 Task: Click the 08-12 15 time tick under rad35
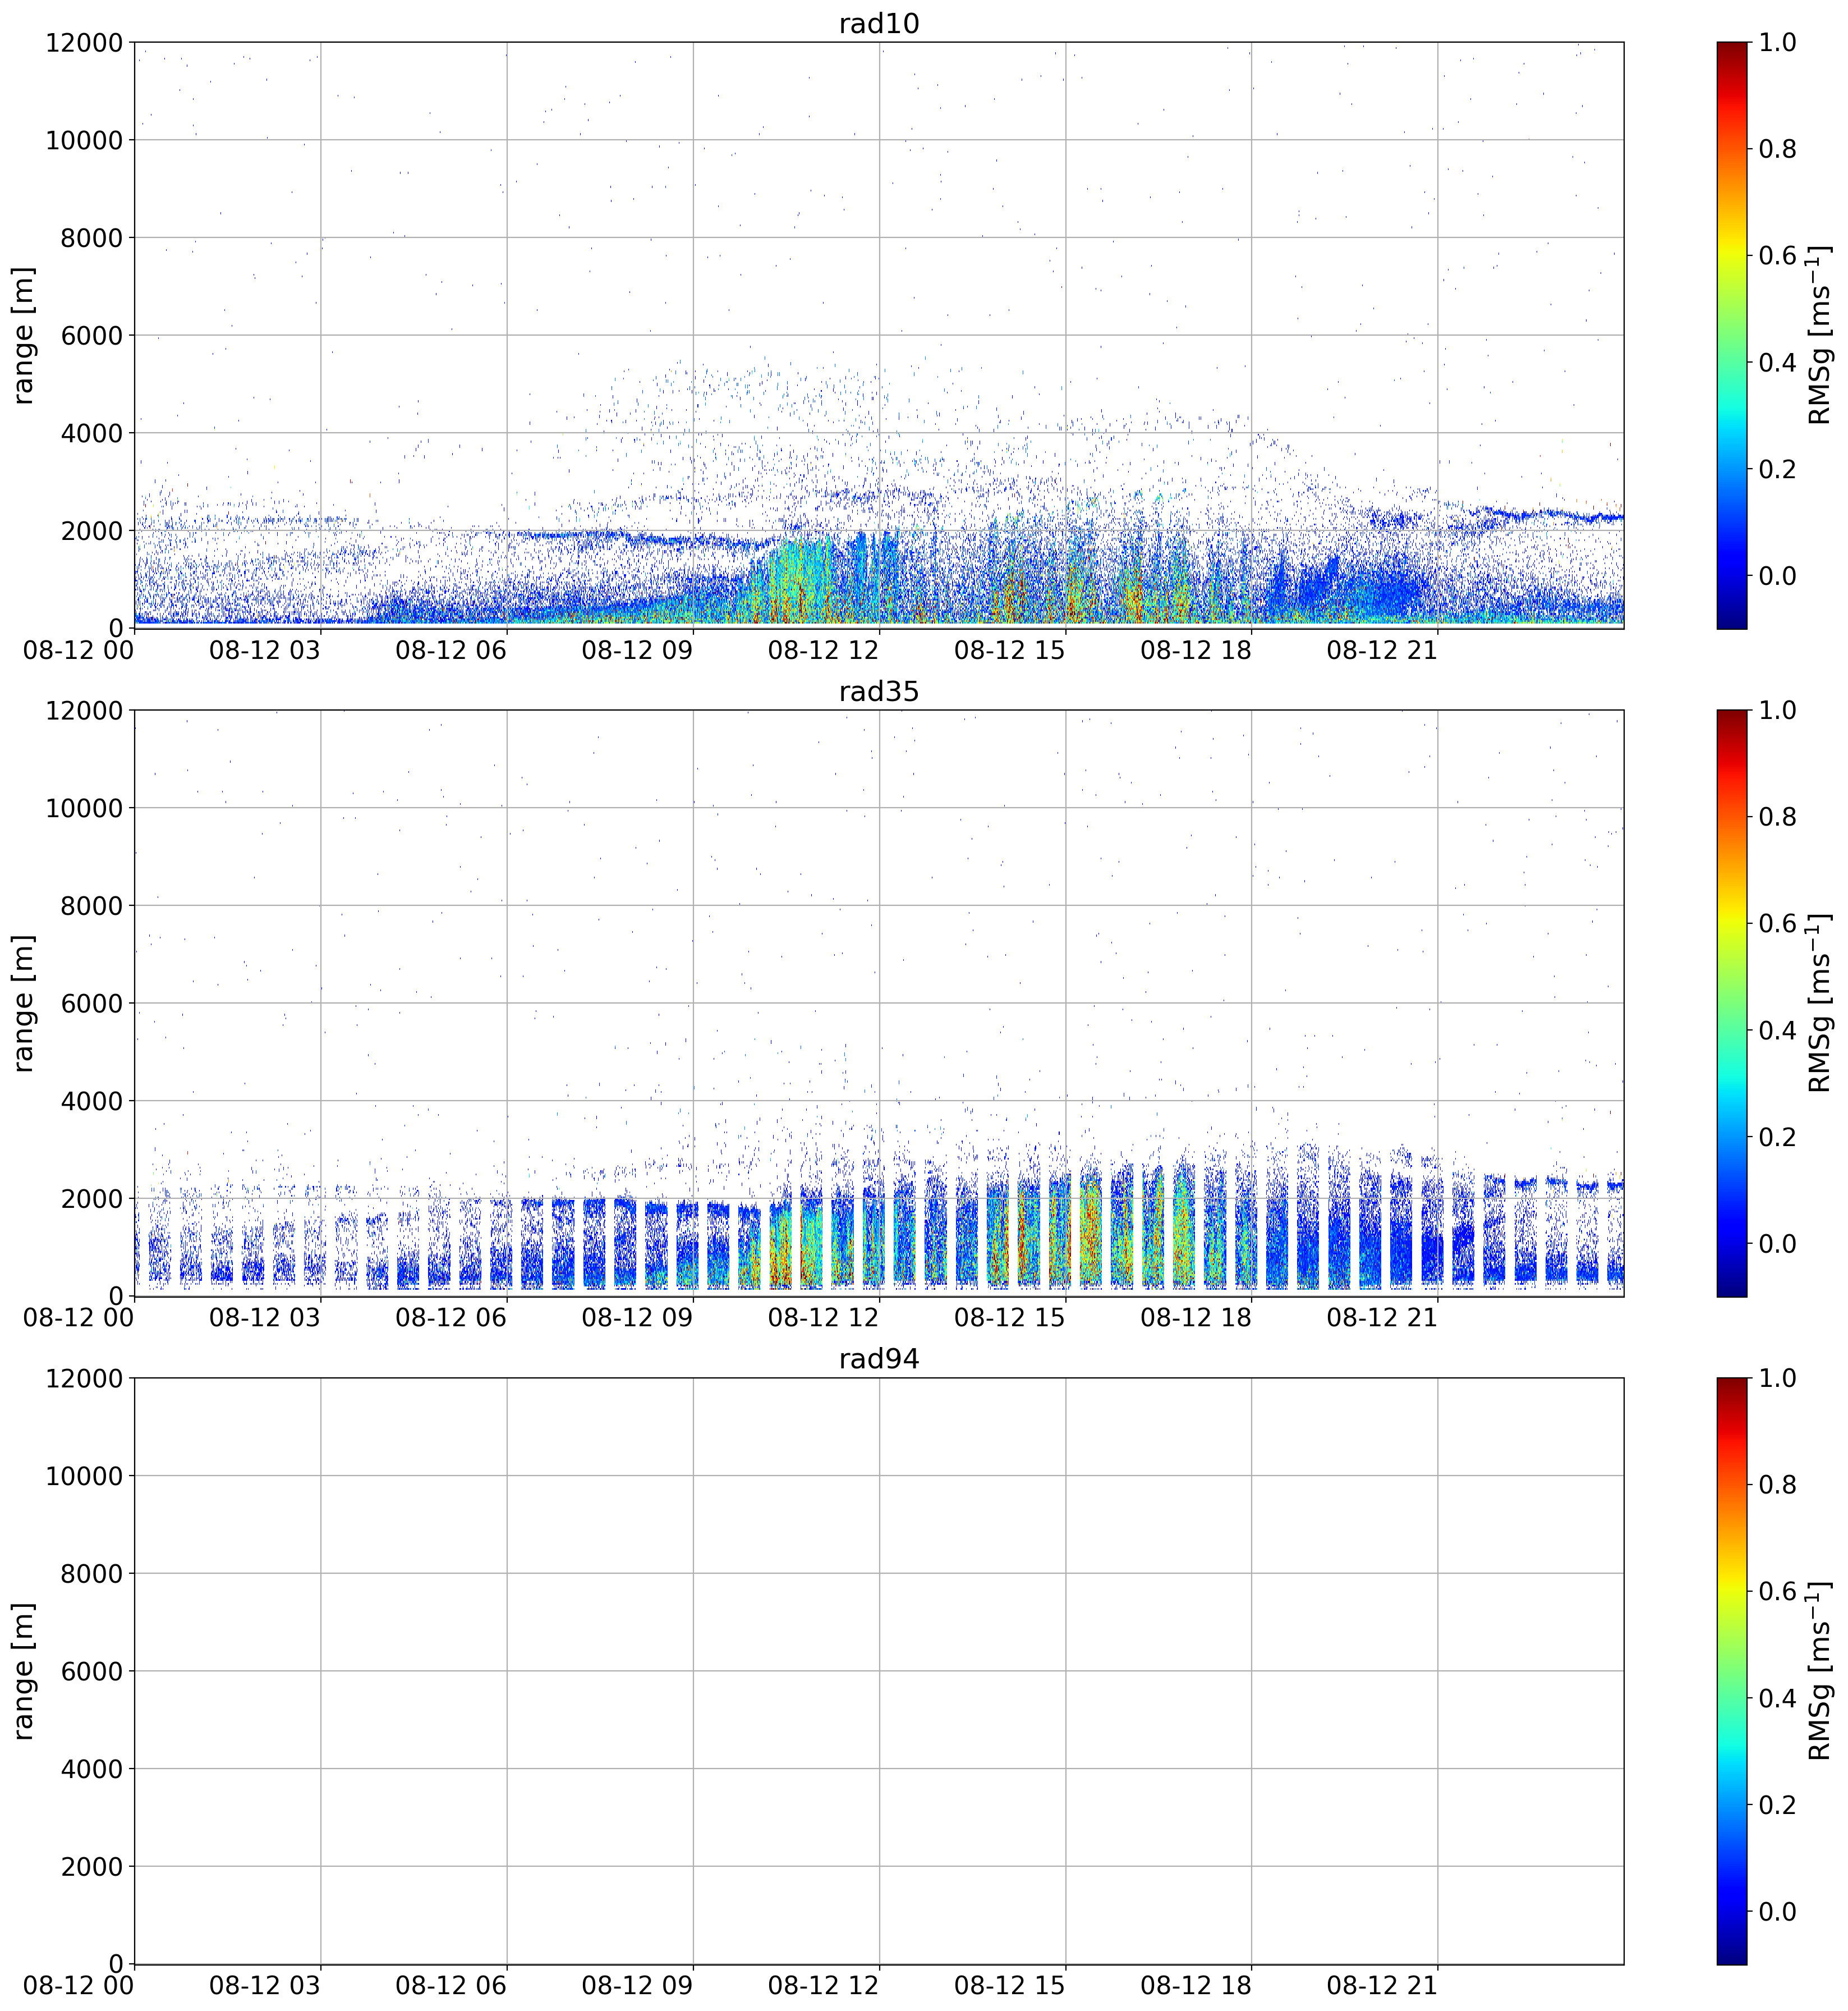pos(1010,1318)
